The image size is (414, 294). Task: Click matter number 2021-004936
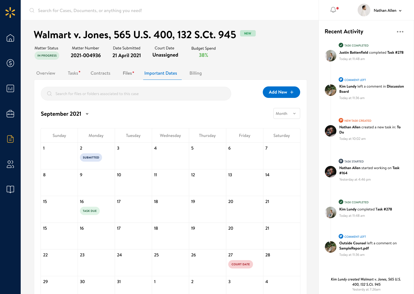click(x=86, y=55)
